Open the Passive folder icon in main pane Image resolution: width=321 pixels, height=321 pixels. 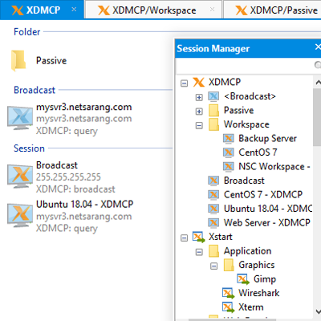pyautogui.click(x=18, y=61)
